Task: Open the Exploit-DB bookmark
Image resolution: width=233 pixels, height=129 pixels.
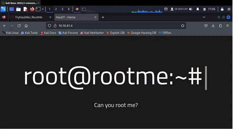Action: (115, 33)
